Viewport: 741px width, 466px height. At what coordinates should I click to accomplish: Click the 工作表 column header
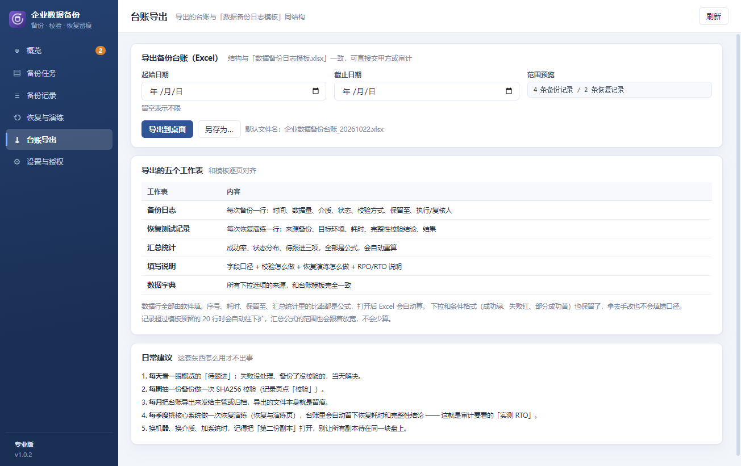click(157, 192)
